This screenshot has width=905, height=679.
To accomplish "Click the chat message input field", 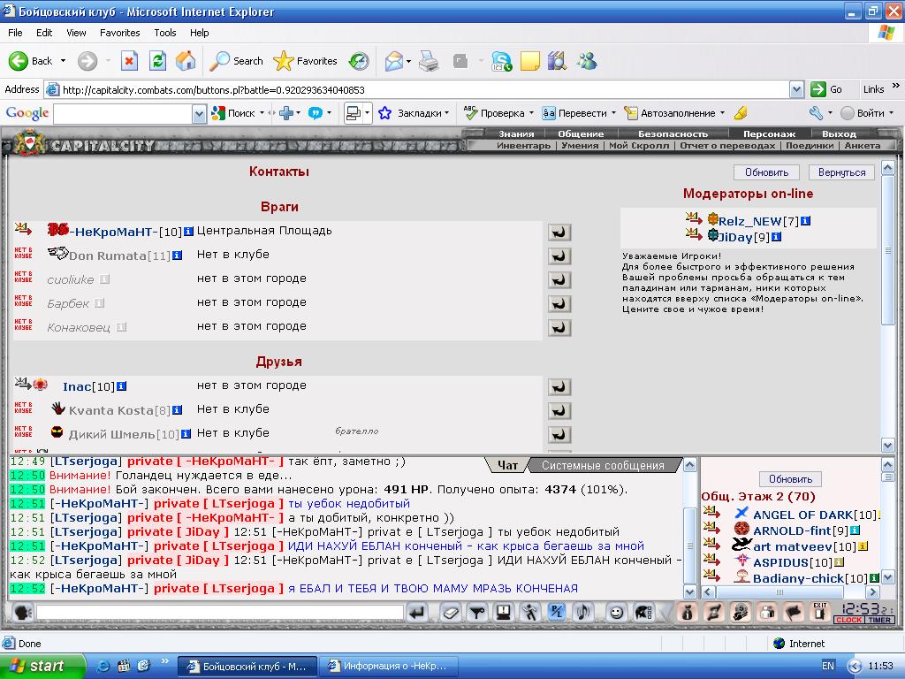I will pos(219,612).
